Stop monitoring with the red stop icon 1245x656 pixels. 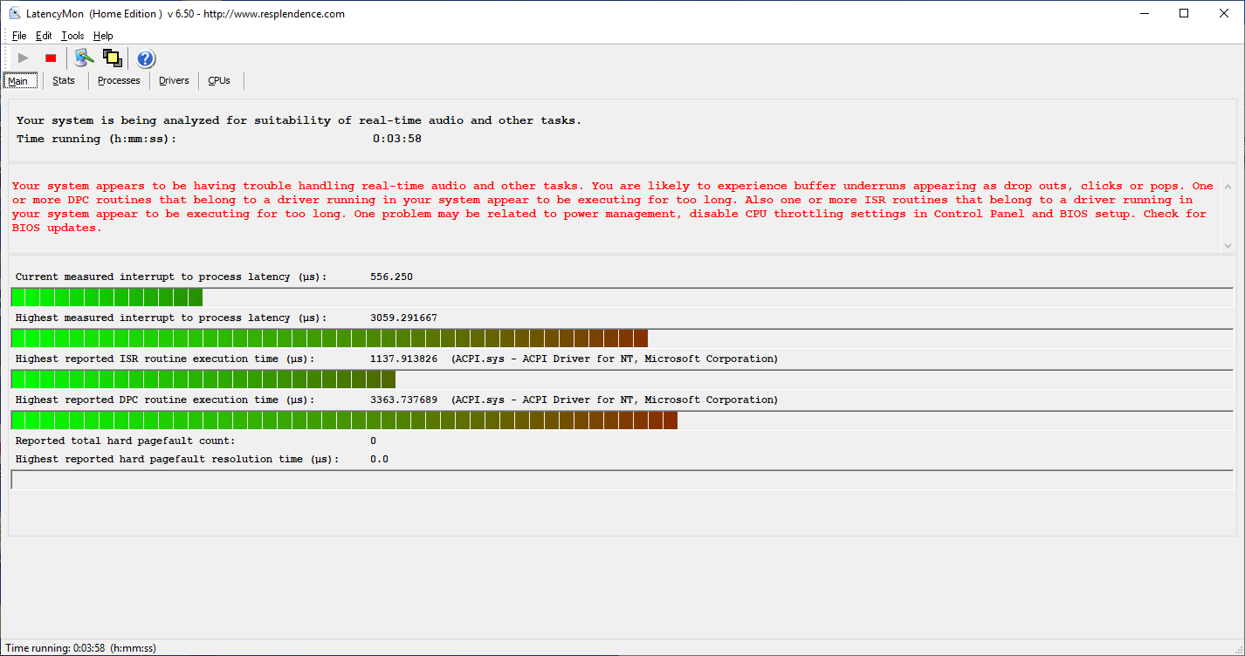(x=51, y=58)
